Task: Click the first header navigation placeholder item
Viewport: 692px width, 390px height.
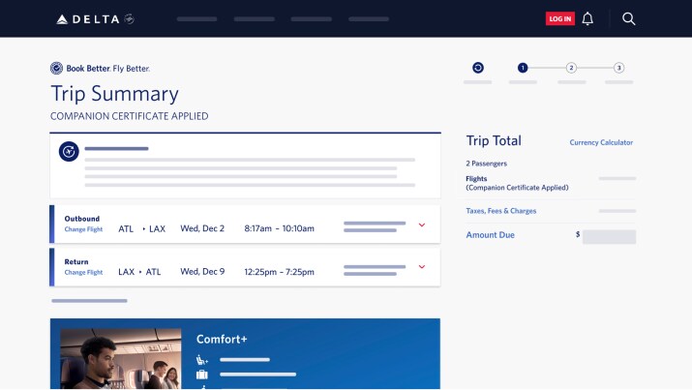Action: click(x=196, y=19)
